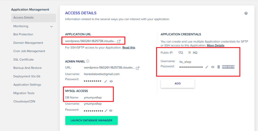Select SSL Certificate in sidebar
Viewport: 258px width, 131px height.
click(23, 60)
